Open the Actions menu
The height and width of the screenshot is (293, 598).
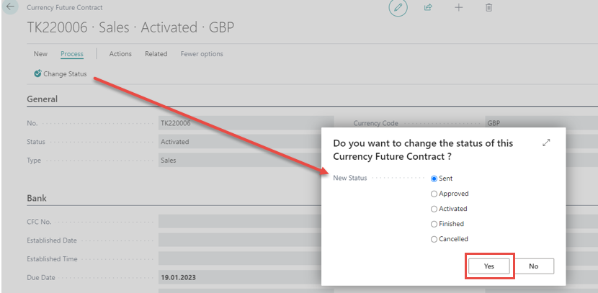tap(120, 54)
